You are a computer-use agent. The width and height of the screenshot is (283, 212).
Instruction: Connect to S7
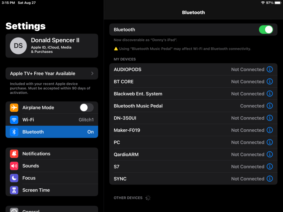pyautogui.click(x=193, y=166)
